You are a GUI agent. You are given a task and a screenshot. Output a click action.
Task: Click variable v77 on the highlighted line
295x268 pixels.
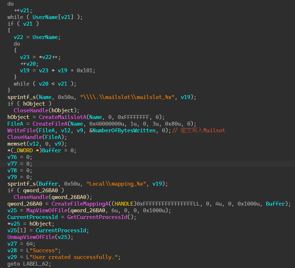pos(12,164)
